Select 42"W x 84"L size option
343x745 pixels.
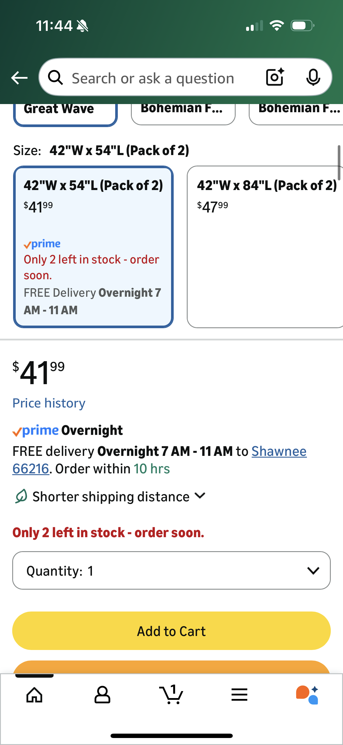265,247
